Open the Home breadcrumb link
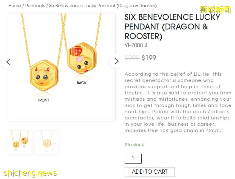 coord(15,6)
